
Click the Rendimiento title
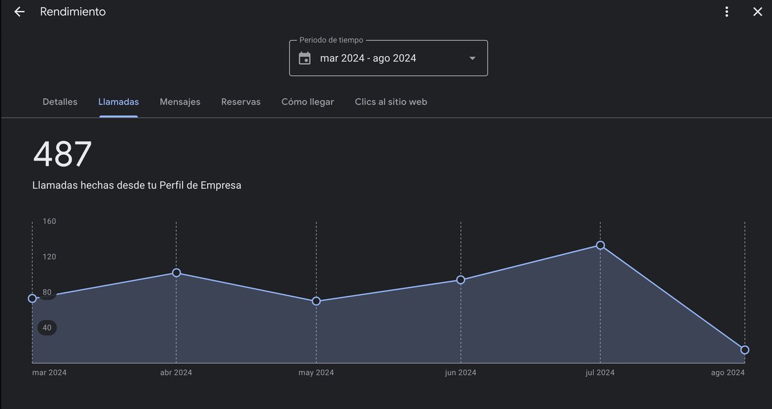pyautogui.click(x=73, y=12)
